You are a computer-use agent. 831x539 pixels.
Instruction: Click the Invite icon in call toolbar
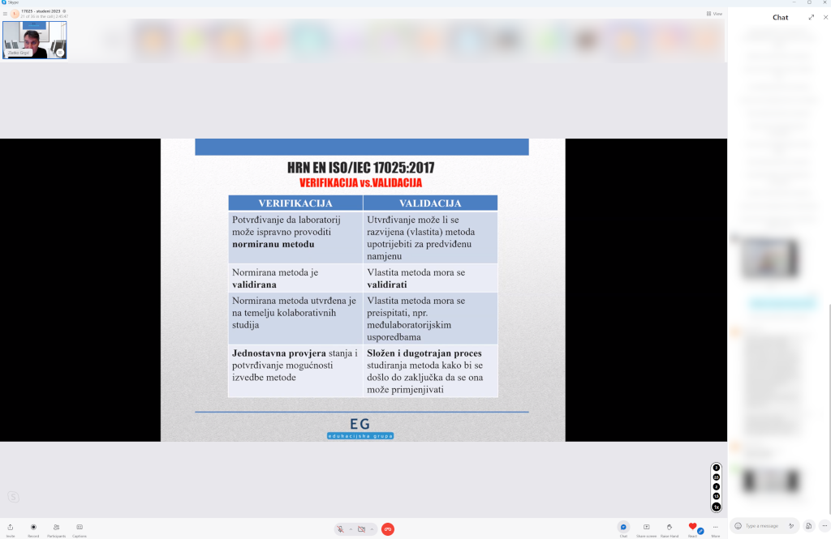(10, 528)
